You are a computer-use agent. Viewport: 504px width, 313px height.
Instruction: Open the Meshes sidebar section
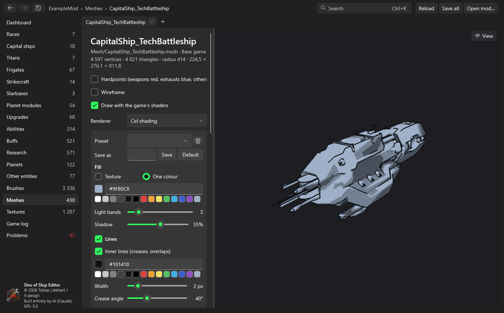[40, 200]
